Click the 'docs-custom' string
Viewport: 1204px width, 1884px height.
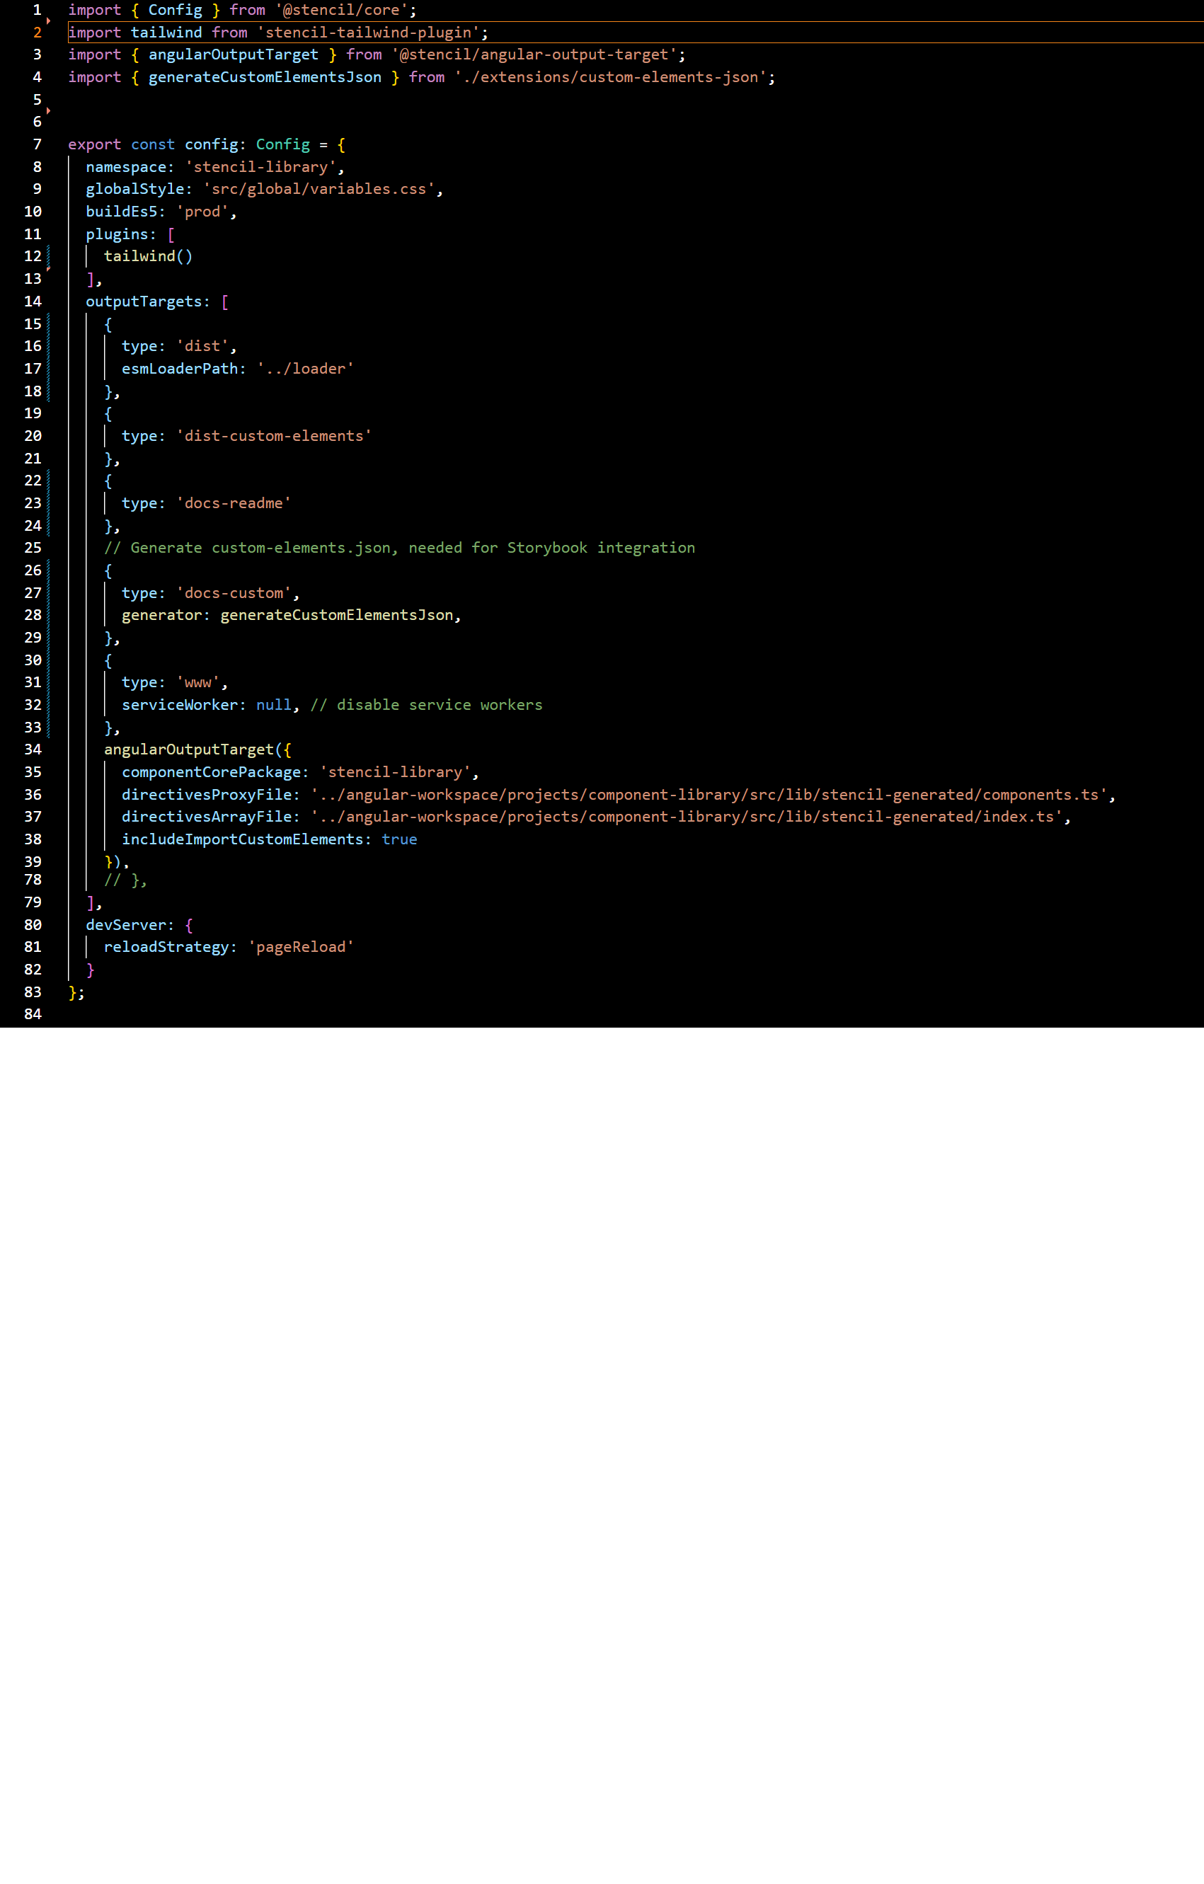pyautogui.click(x=234, y=594)
